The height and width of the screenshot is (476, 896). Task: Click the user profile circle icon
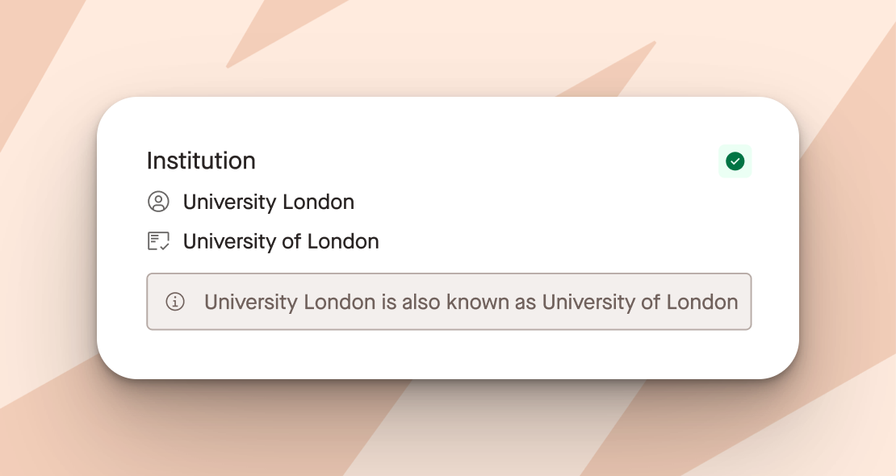pyautogui.click(x=158, y=202)
